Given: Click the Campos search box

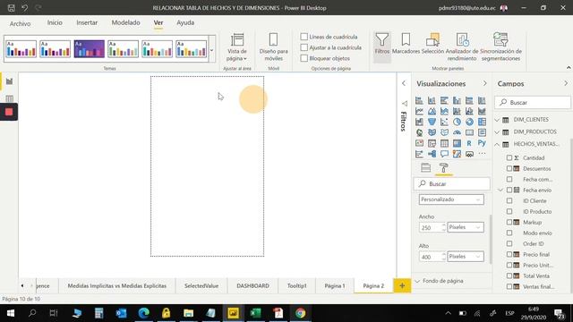Looking at the screenshot, I should (x=533, y=103).
